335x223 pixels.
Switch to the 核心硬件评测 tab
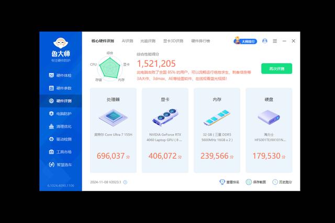coord(103,41)
